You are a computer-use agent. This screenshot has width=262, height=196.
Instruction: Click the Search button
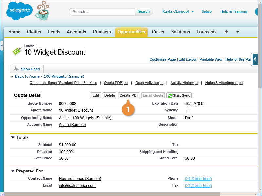(144, 12)
